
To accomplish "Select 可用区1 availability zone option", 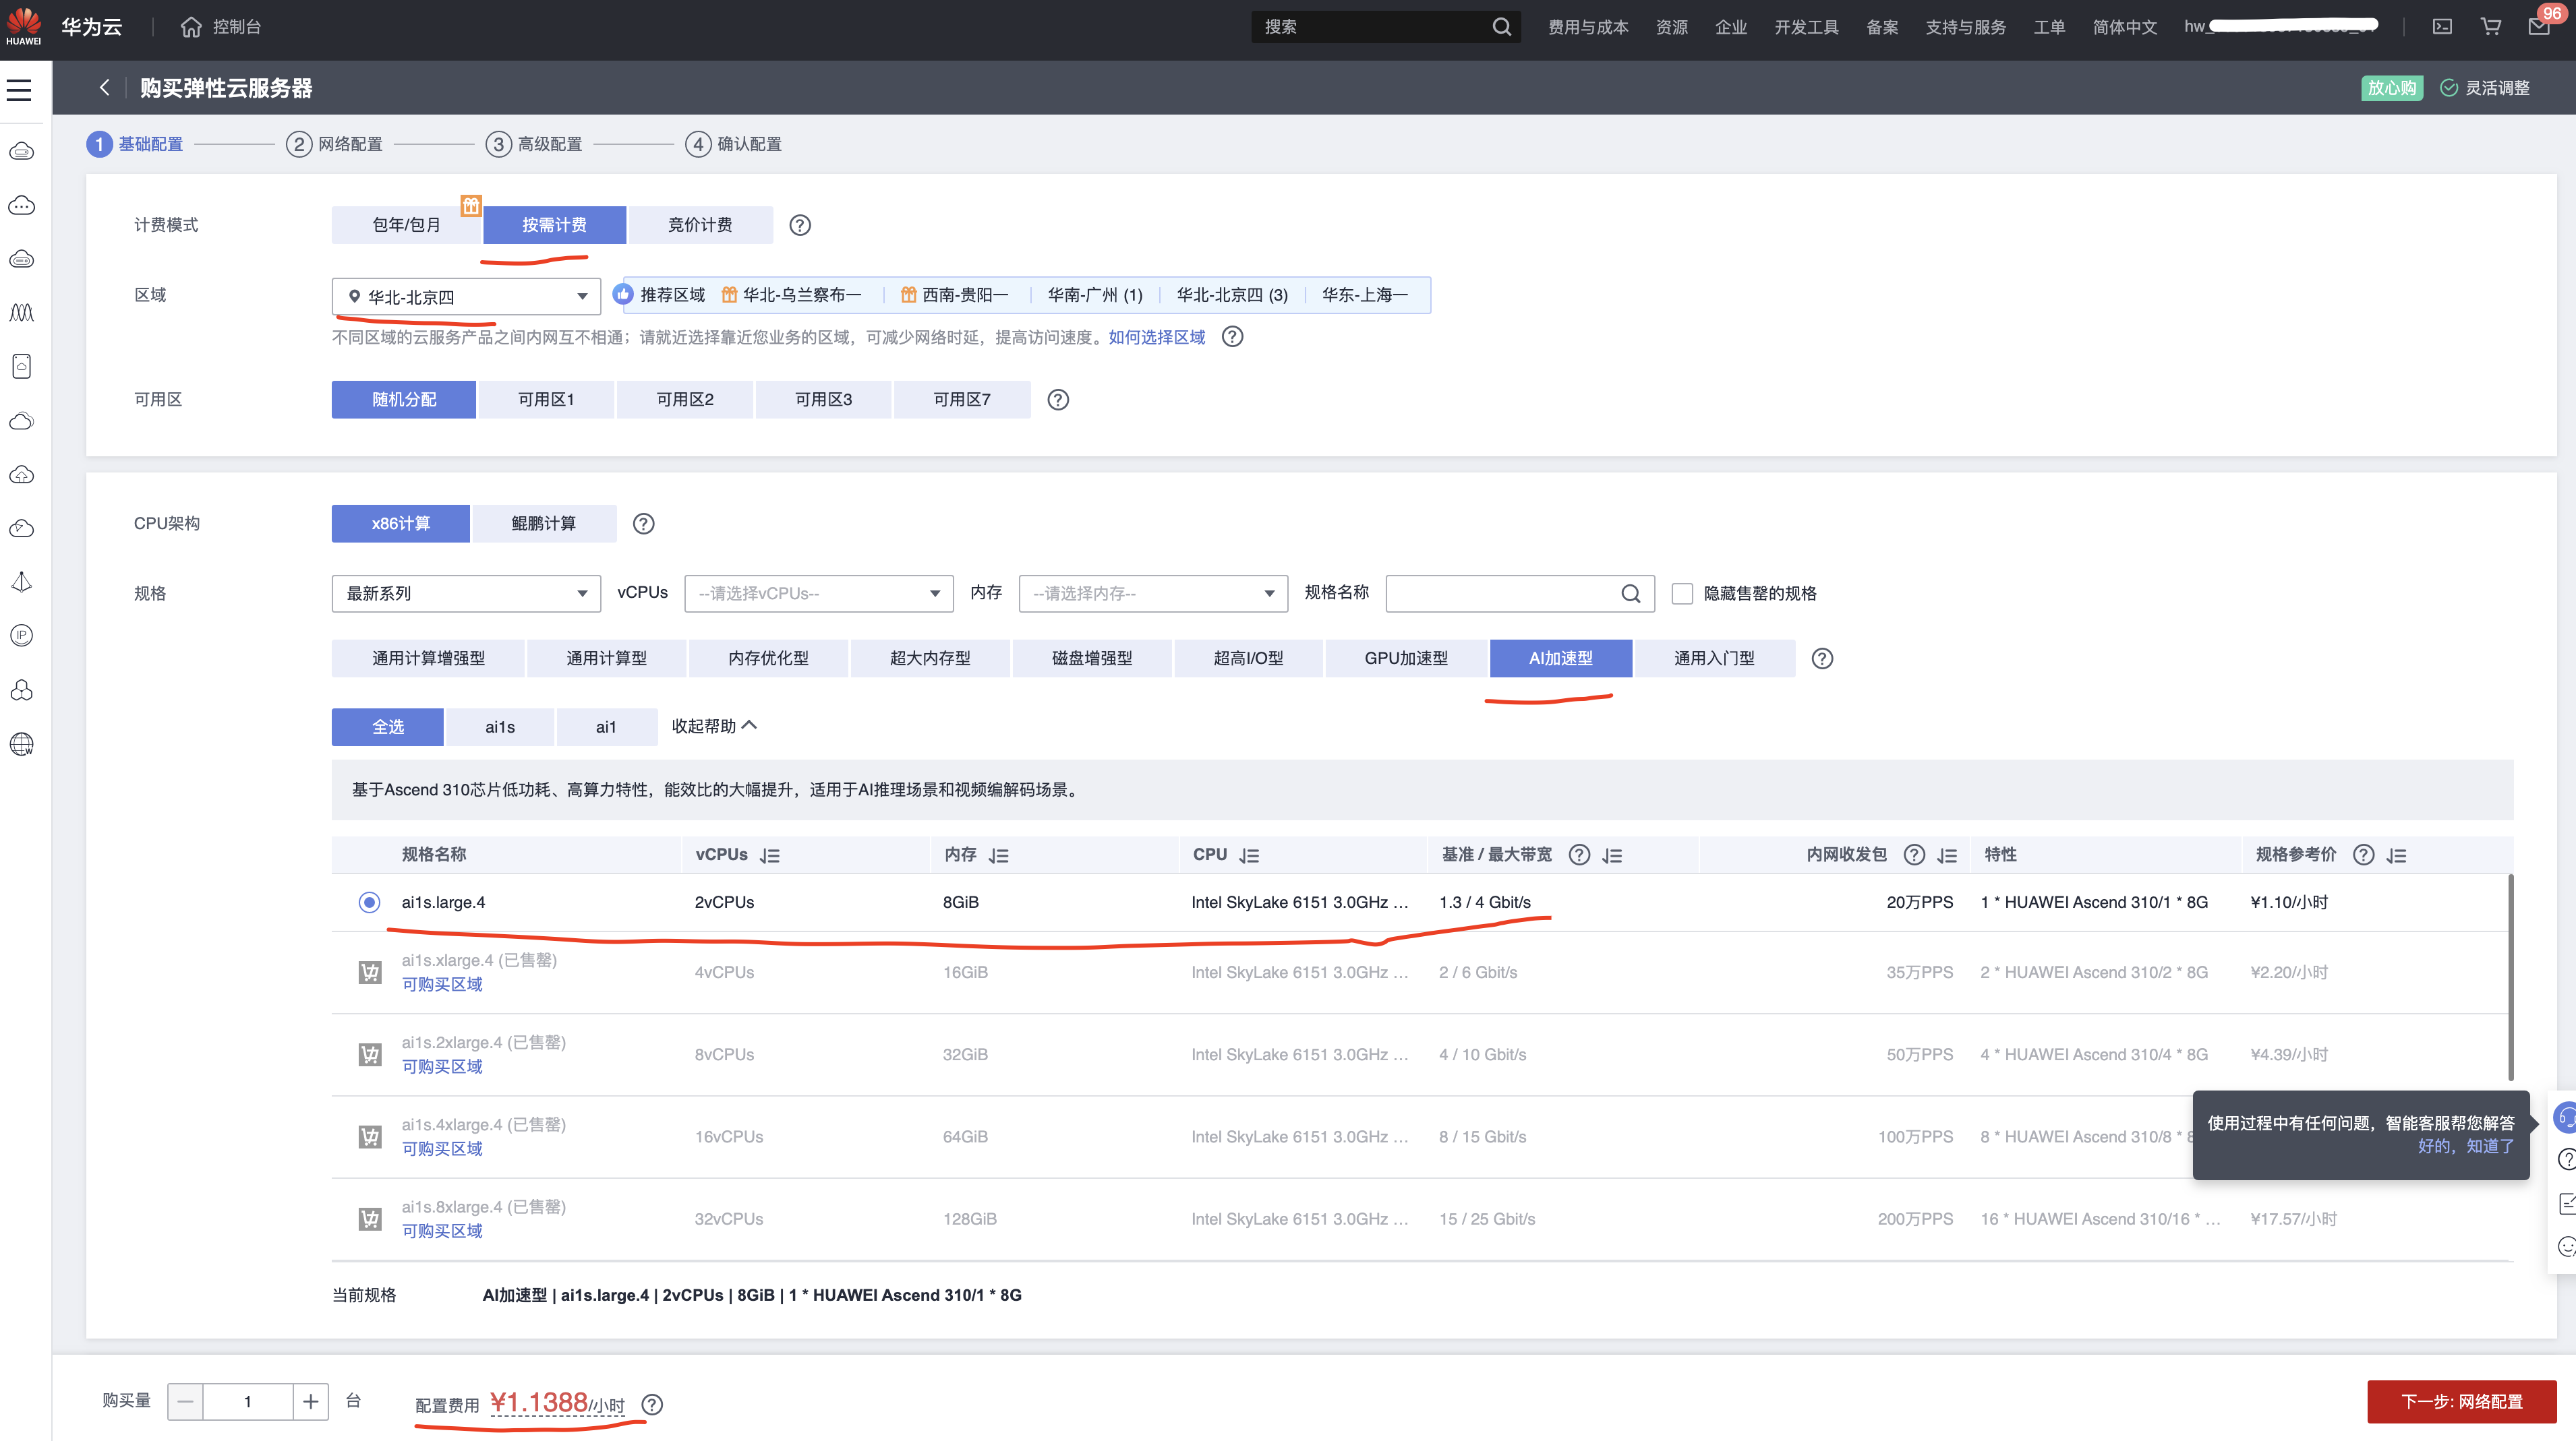I will tap(546, 400).
